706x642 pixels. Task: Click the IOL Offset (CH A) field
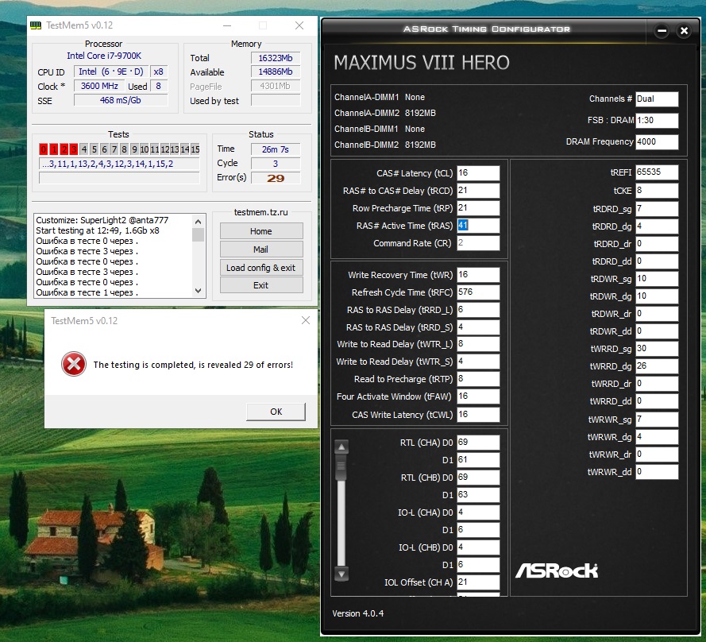[x=478, y=582]
